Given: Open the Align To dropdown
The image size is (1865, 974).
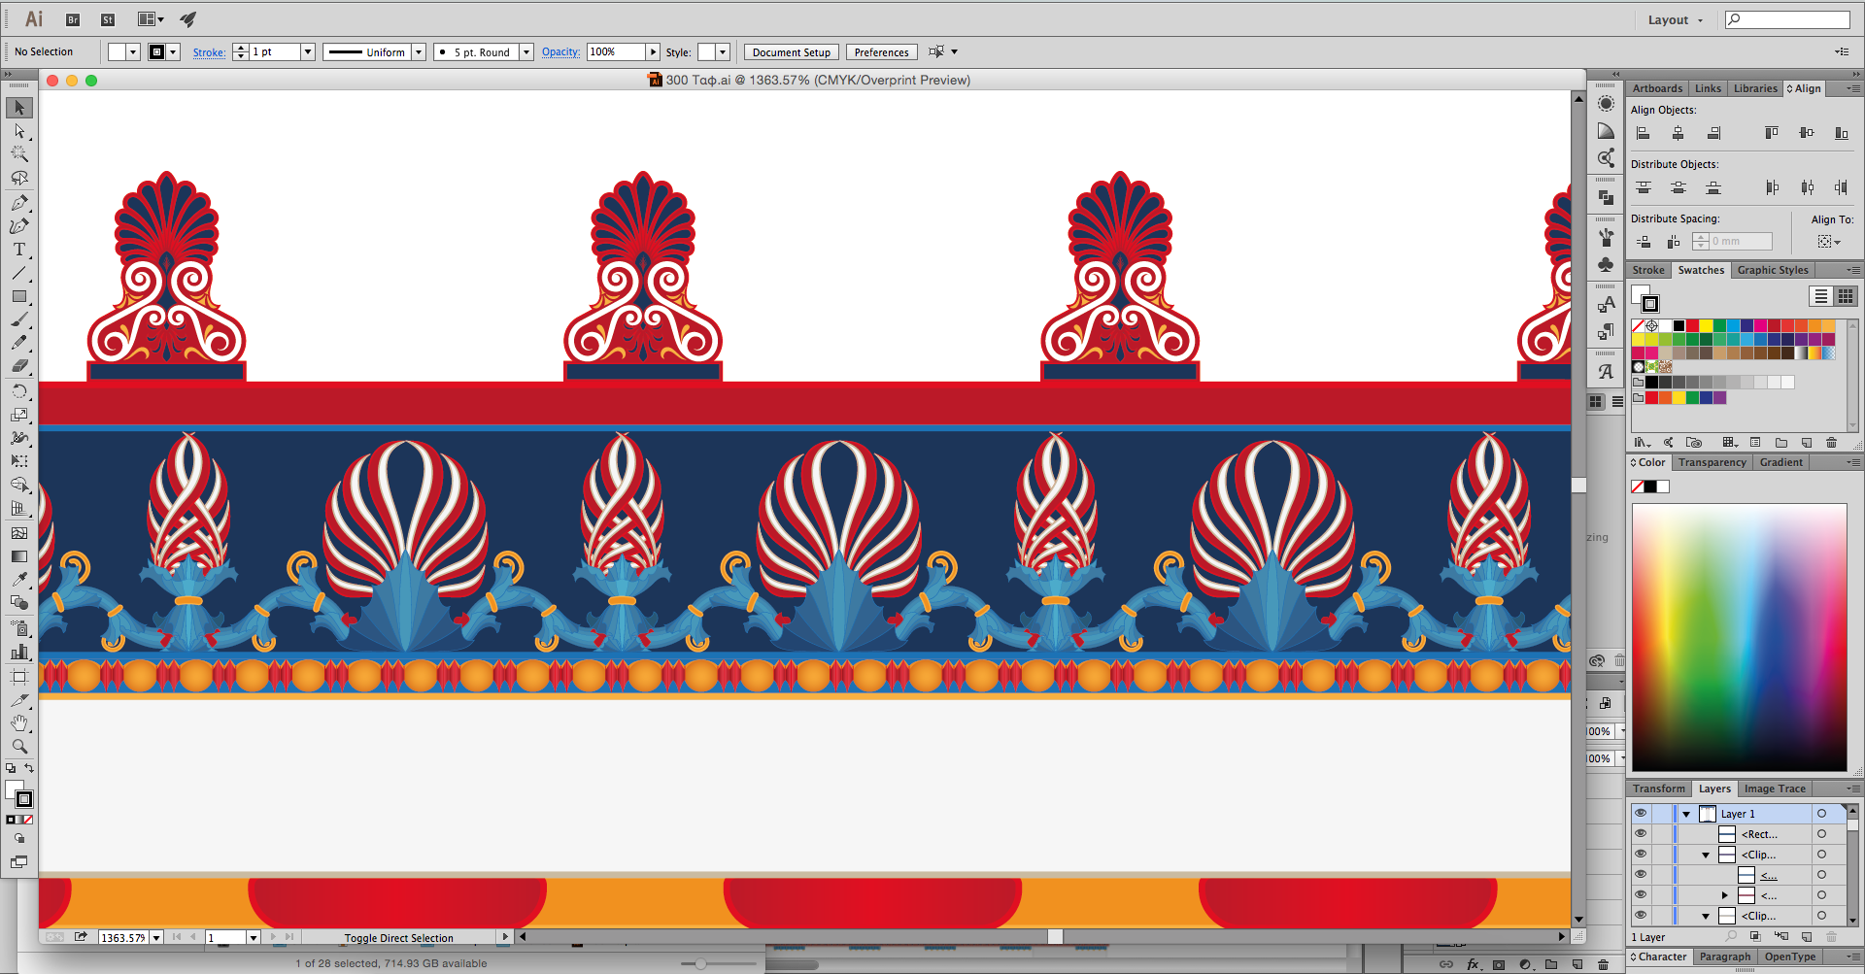Looking at the screenshot, I should pyautogui.click(x=1830, y=242).
